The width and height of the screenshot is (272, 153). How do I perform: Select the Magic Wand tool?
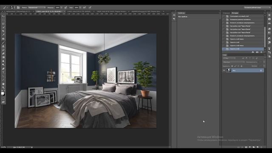click(3, 27)
